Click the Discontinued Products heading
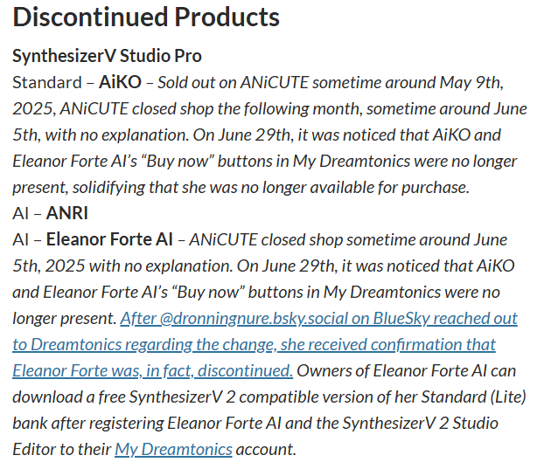This screenshot has height=476, width=544. tap(146, 17)
